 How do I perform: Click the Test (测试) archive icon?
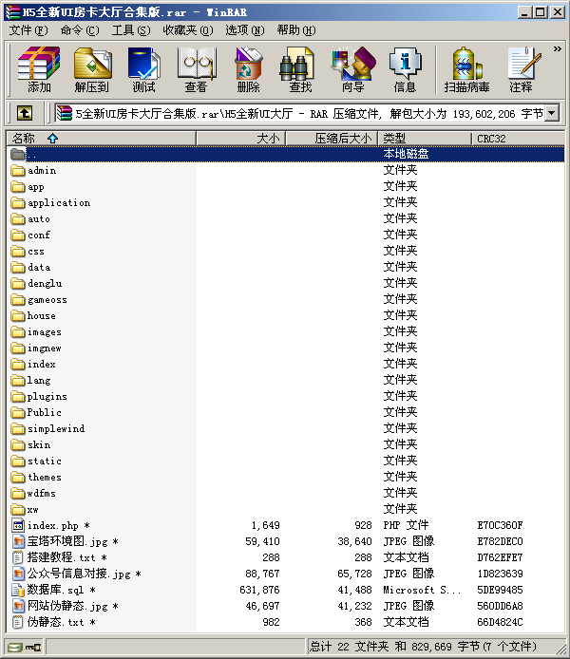pyautogui.click(x=144, y=69)
